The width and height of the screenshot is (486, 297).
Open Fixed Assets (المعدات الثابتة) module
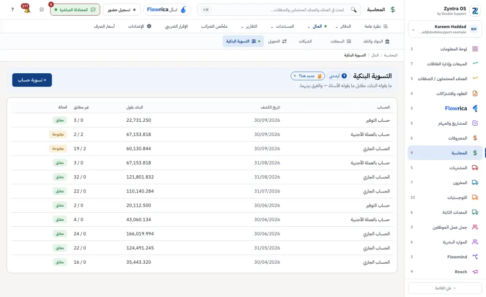(x=445, y=212)
